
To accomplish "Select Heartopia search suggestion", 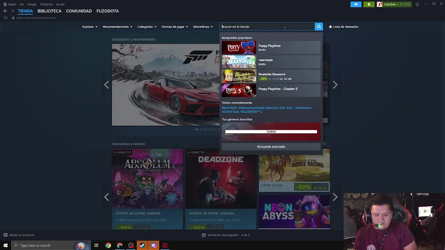I will [271, 62].
